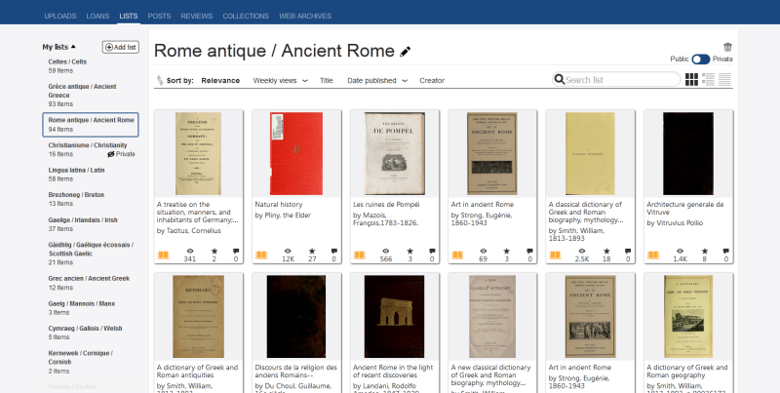Sort list by Title

point(327,80)
